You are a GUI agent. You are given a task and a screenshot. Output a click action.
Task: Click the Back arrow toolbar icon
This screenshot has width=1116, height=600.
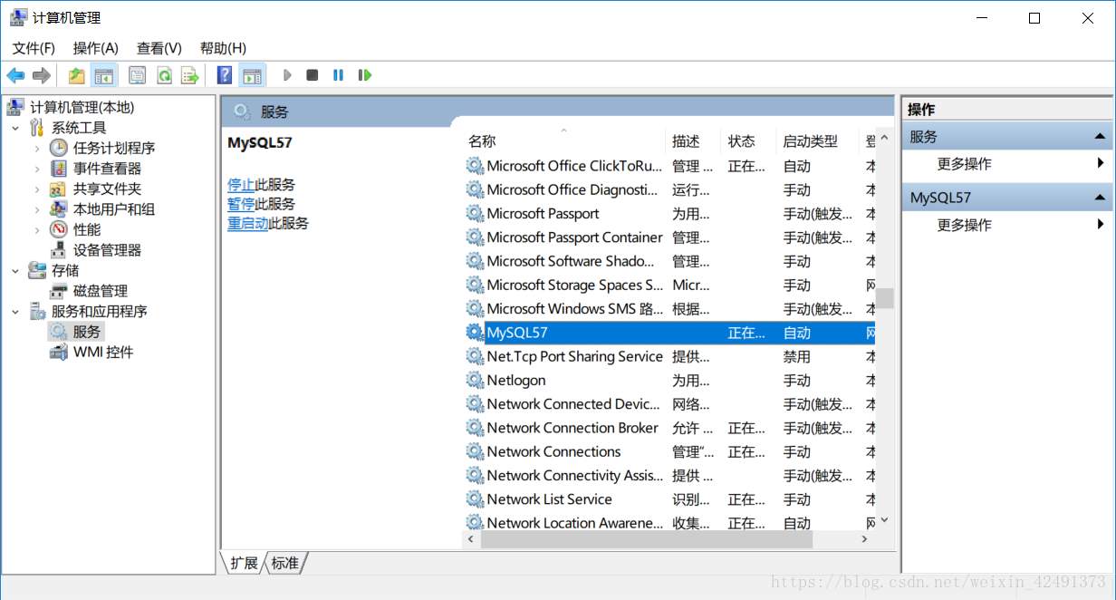[15, 75]
